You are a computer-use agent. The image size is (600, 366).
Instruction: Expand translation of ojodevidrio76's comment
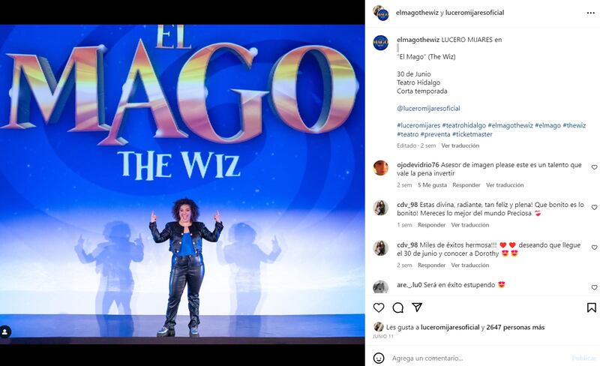coord(505,185)
